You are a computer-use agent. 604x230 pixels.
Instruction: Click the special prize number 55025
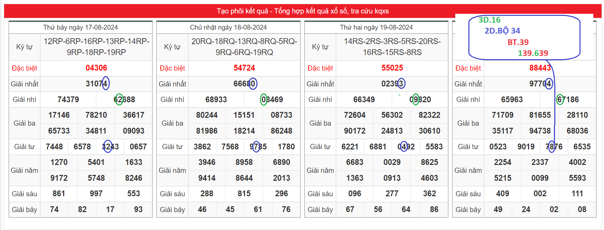tap(392, 68)
